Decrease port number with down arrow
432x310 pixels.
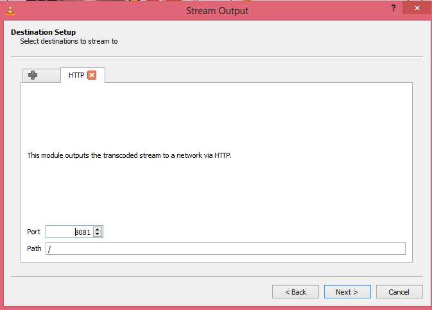[x=98, y=234]
